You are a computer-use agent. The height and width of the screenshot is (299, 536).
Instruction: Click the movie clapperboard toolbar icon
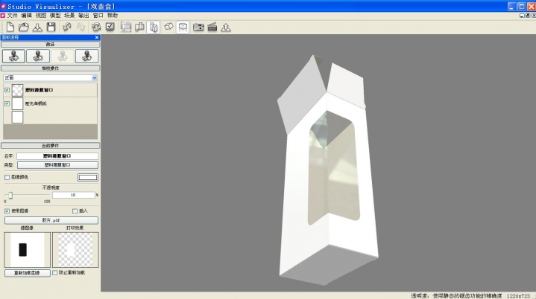212,27
